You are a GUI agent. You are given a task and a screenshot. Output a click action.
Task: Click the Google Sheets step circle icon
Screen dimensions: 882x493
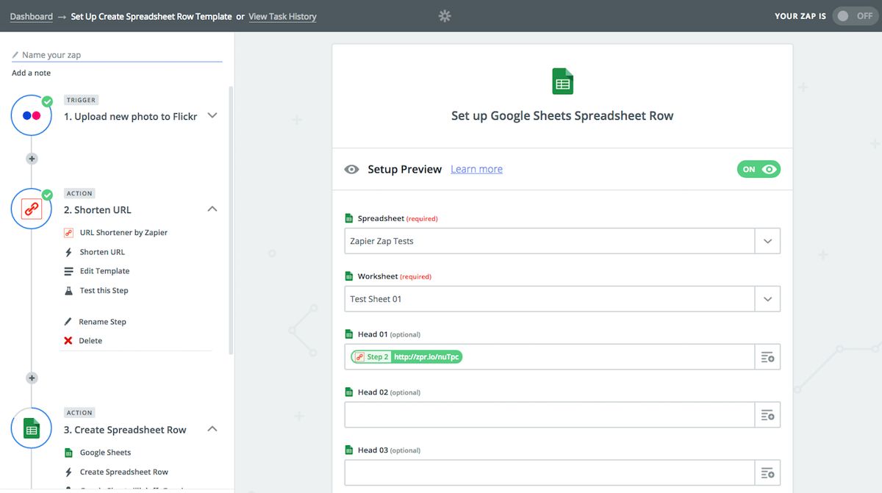coord(32,430)
